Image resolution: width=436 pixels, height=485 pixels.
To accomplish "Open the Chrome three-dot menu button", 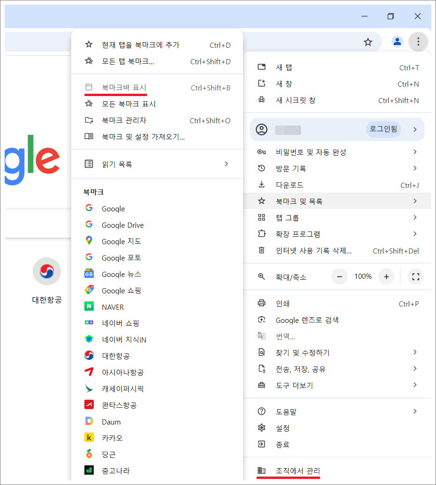I will tap(418, 41).
